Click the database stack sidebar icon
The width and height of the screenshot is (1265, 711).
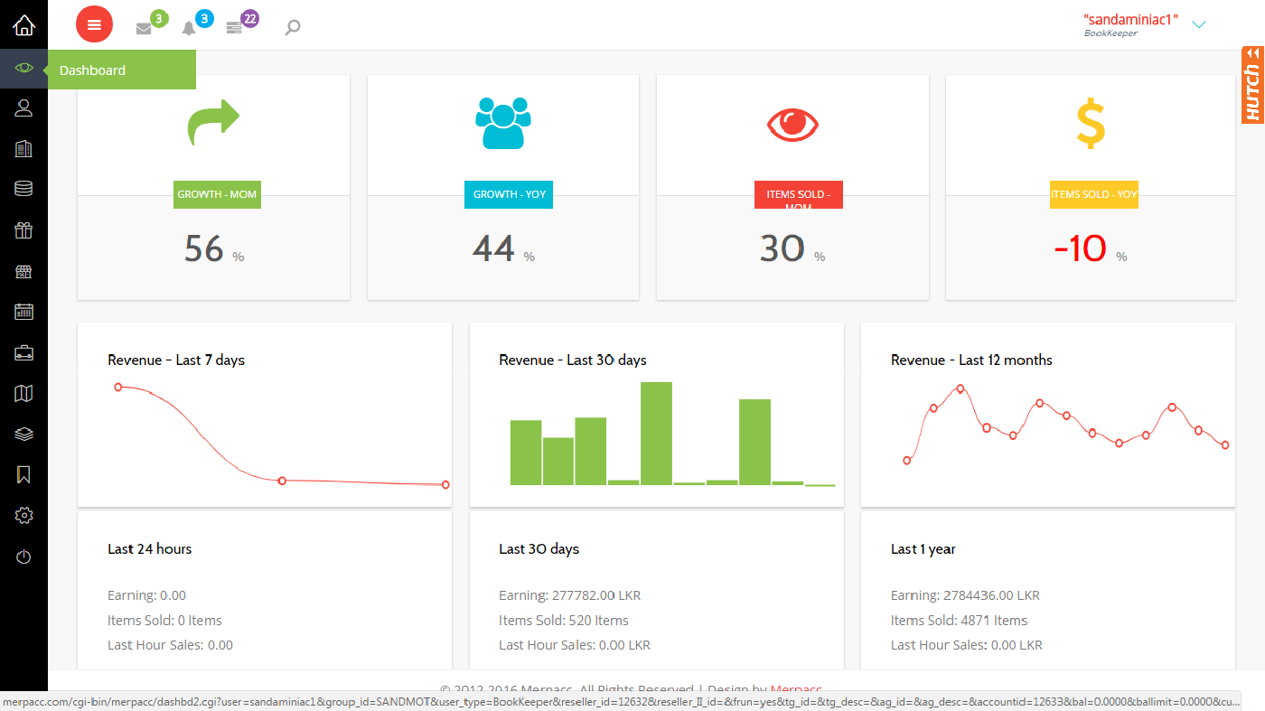pyautogui.click(x=23, y=189)
